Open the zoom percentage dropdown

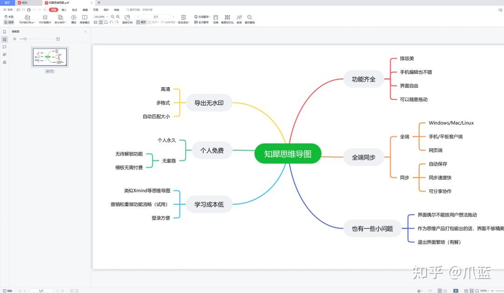(x=106, y=16)
